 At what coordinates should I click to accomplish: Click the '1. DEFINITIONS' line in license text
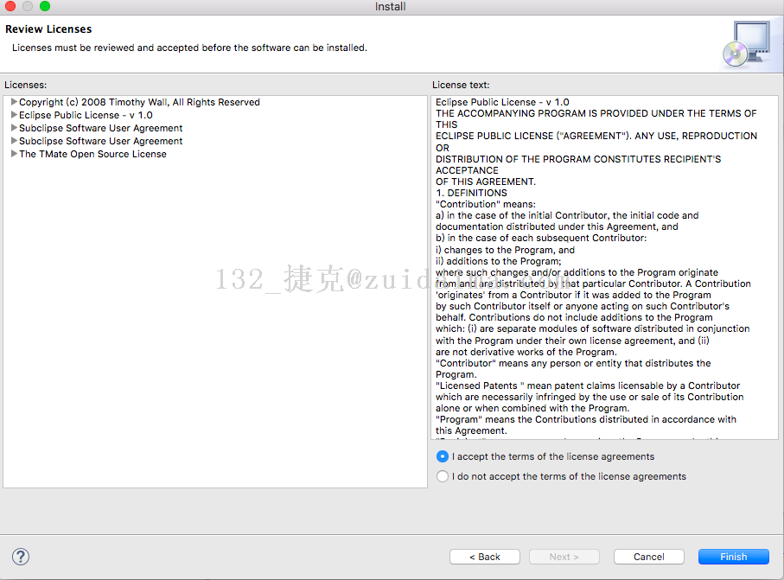coord(471,193)
